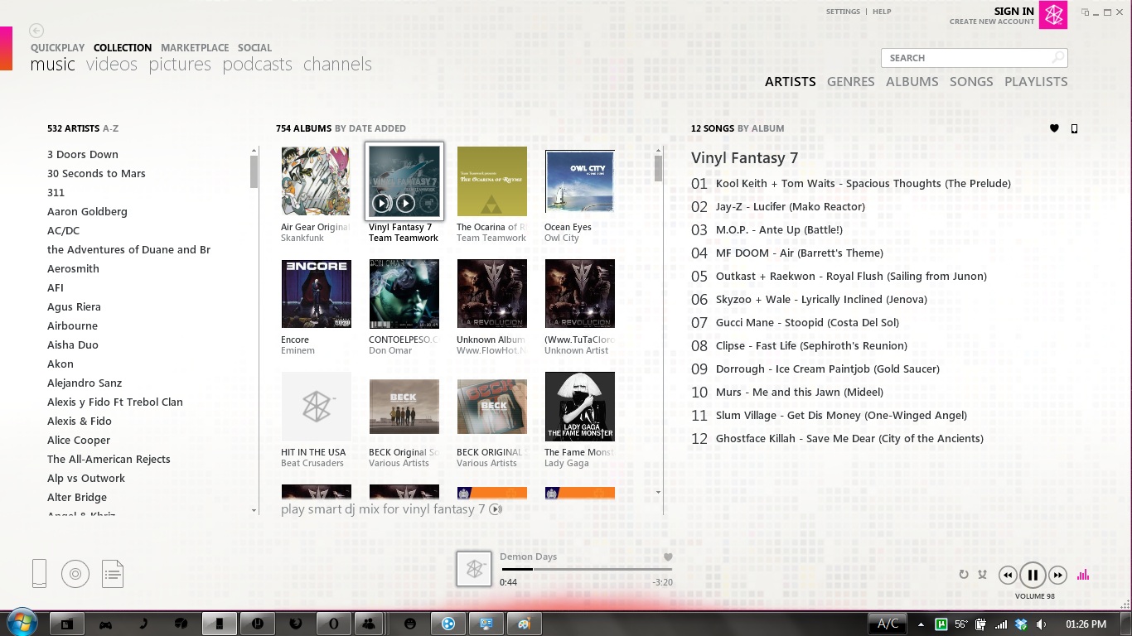
Task: Open the Opera taskbar icon
Action: (333, 624)
